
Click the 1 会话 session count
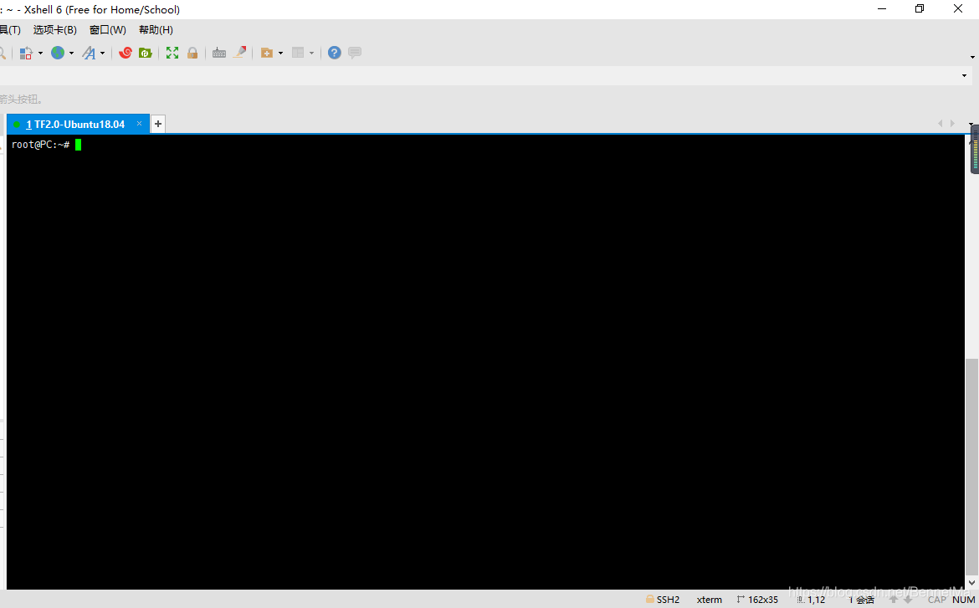click(861, 600)
